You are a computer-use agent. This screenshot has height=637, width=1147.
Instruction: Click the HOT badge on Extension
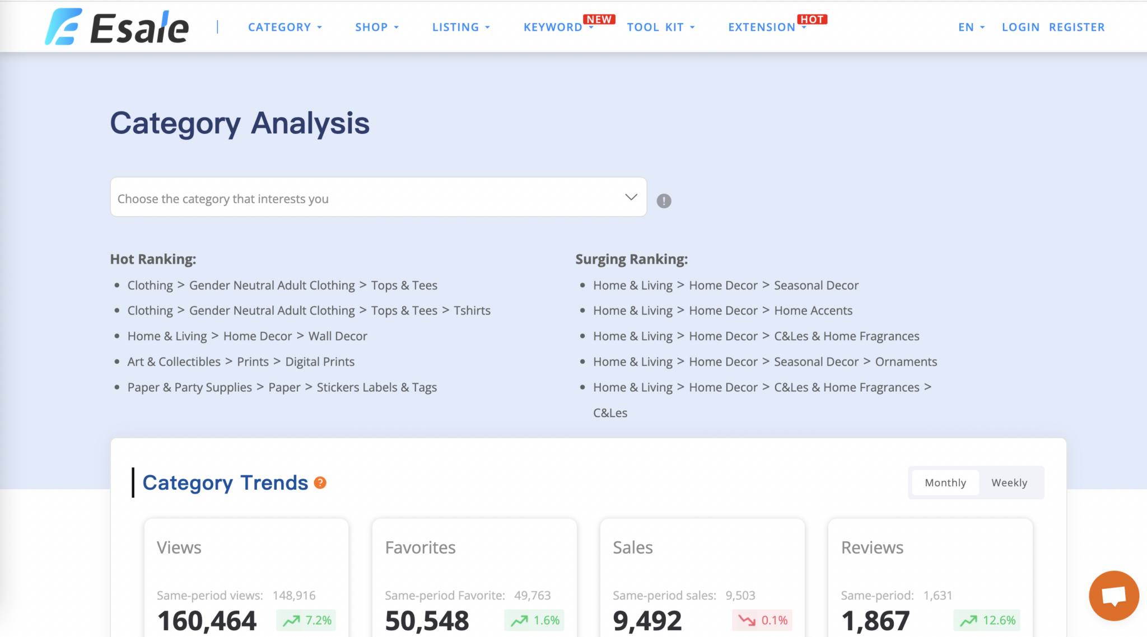(x=813, y=18)
